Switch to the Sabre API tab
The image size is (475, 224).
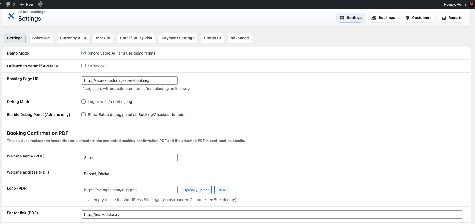41,38
